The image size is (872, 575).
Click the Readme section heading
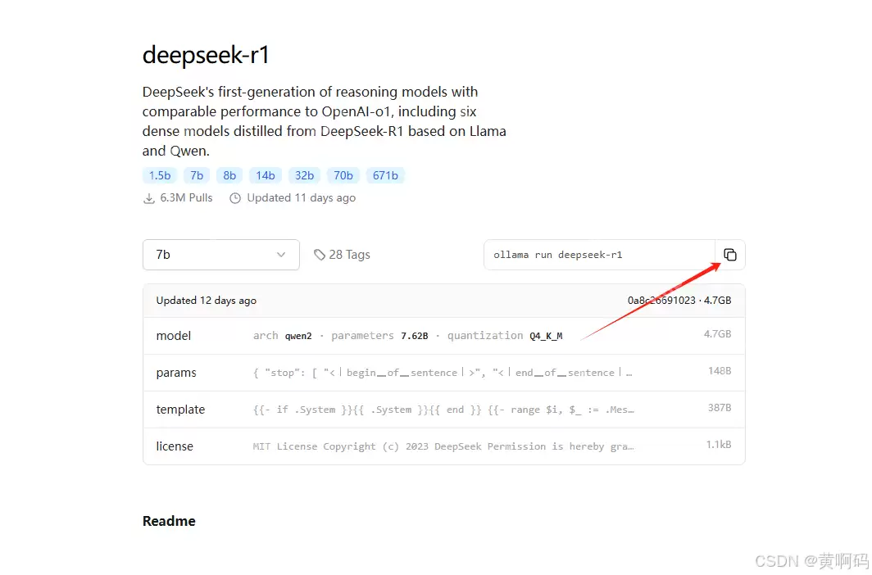(x=169, y=520)
